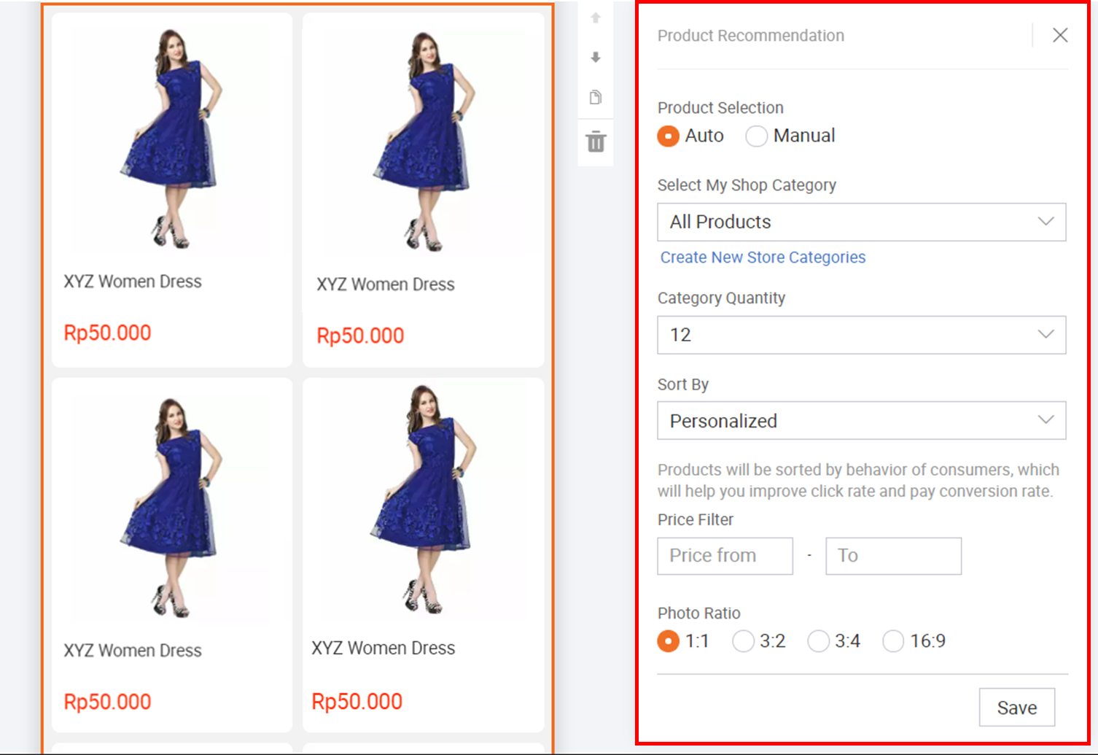Click the sorting description text about consumers' behavior
The width and height of the screenshot is (1098, 755).
tap(858, 481)
